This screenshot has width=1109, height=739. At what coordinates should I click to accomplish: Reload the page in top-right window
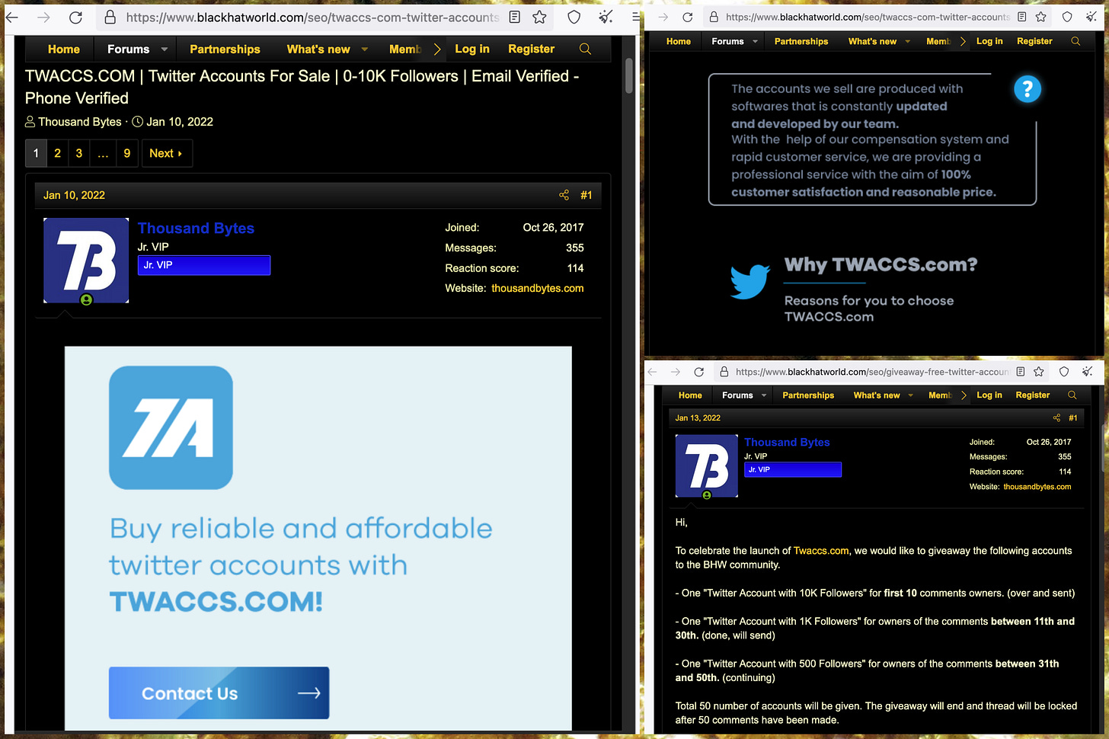point(688,17)
